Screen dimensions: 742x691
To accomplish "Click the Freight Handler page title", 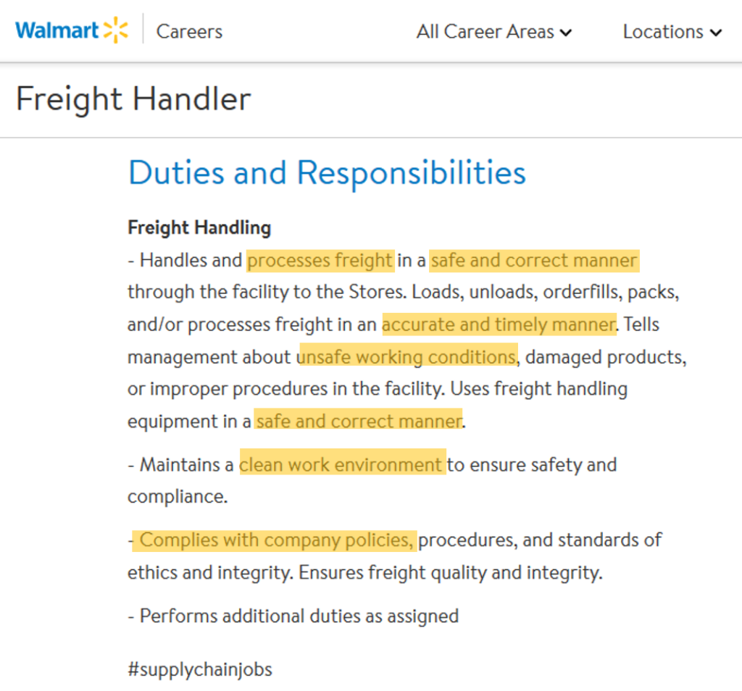I will coord(133,99).
